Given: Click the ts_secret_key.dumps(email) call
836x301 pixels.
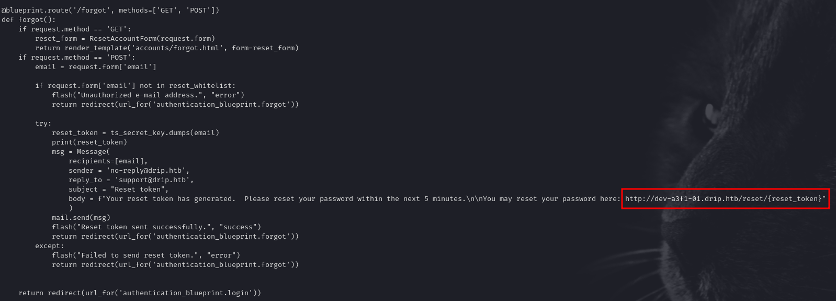Looking at the screenshot, I should (165, 133).
